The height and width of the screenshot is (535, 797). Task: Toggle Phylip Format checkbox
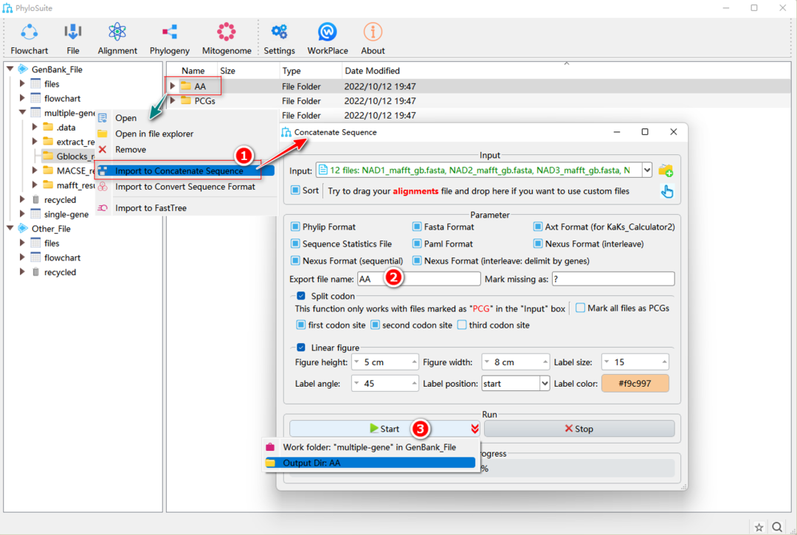pos(294,227)
